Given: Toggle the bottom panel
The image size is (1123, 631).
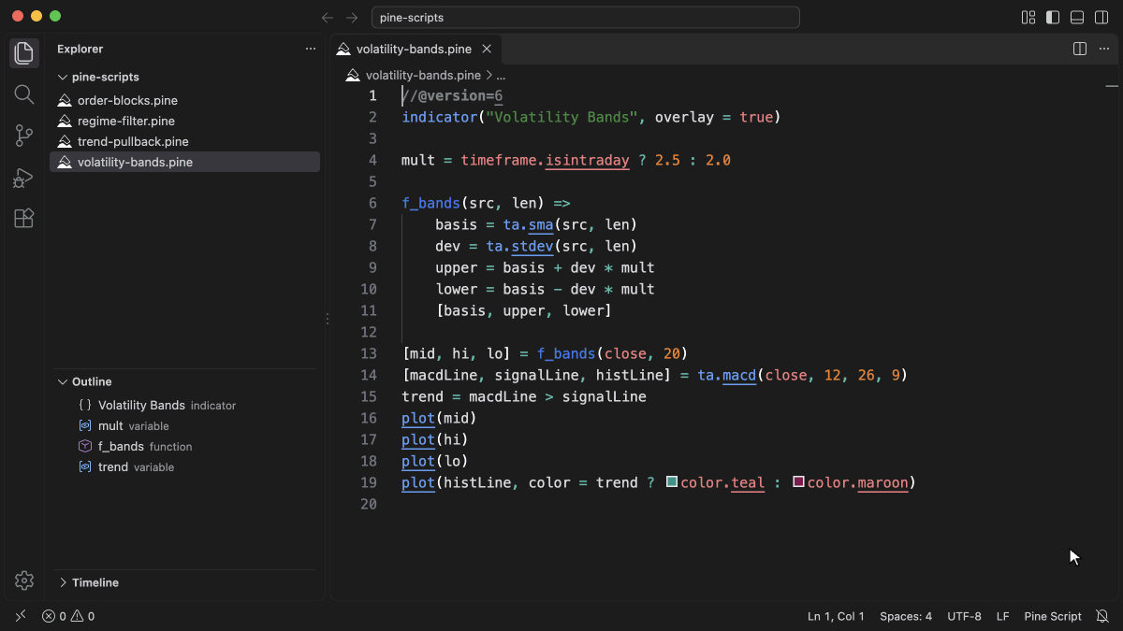Looking at the screenshot, I should pyautogui.click(x=1077, y=18).
